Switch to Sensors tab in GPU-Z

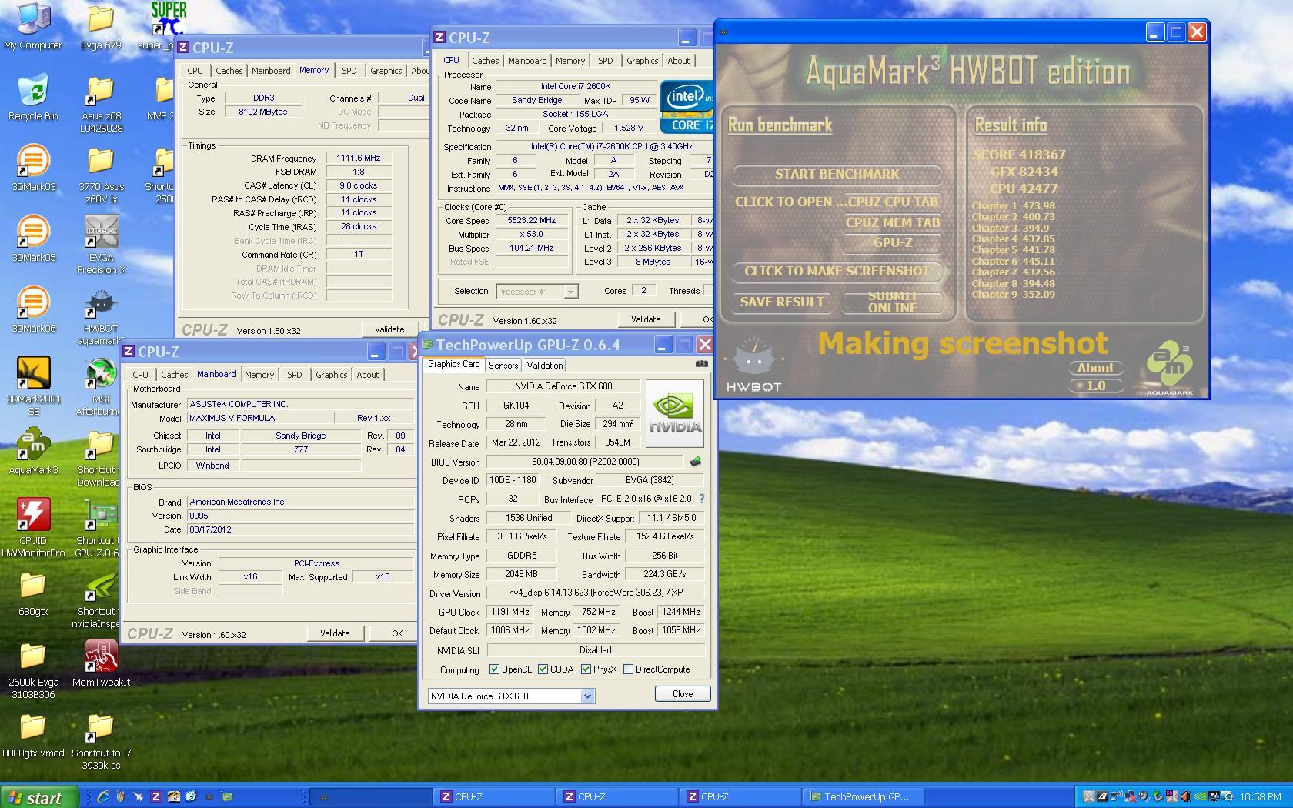click(x=503, y=366)
